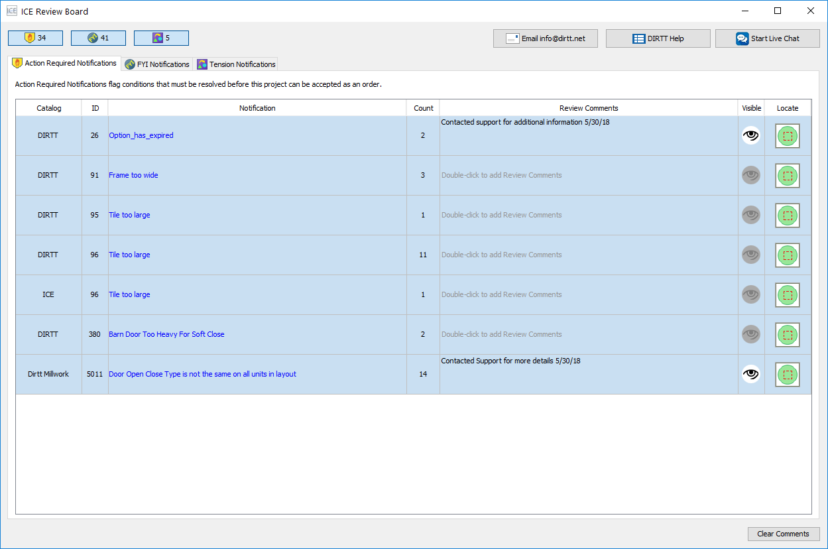Toggle visibility for Option_has_expired row
The height and width of the screenshot is (549, 828).
pos(751,136)
